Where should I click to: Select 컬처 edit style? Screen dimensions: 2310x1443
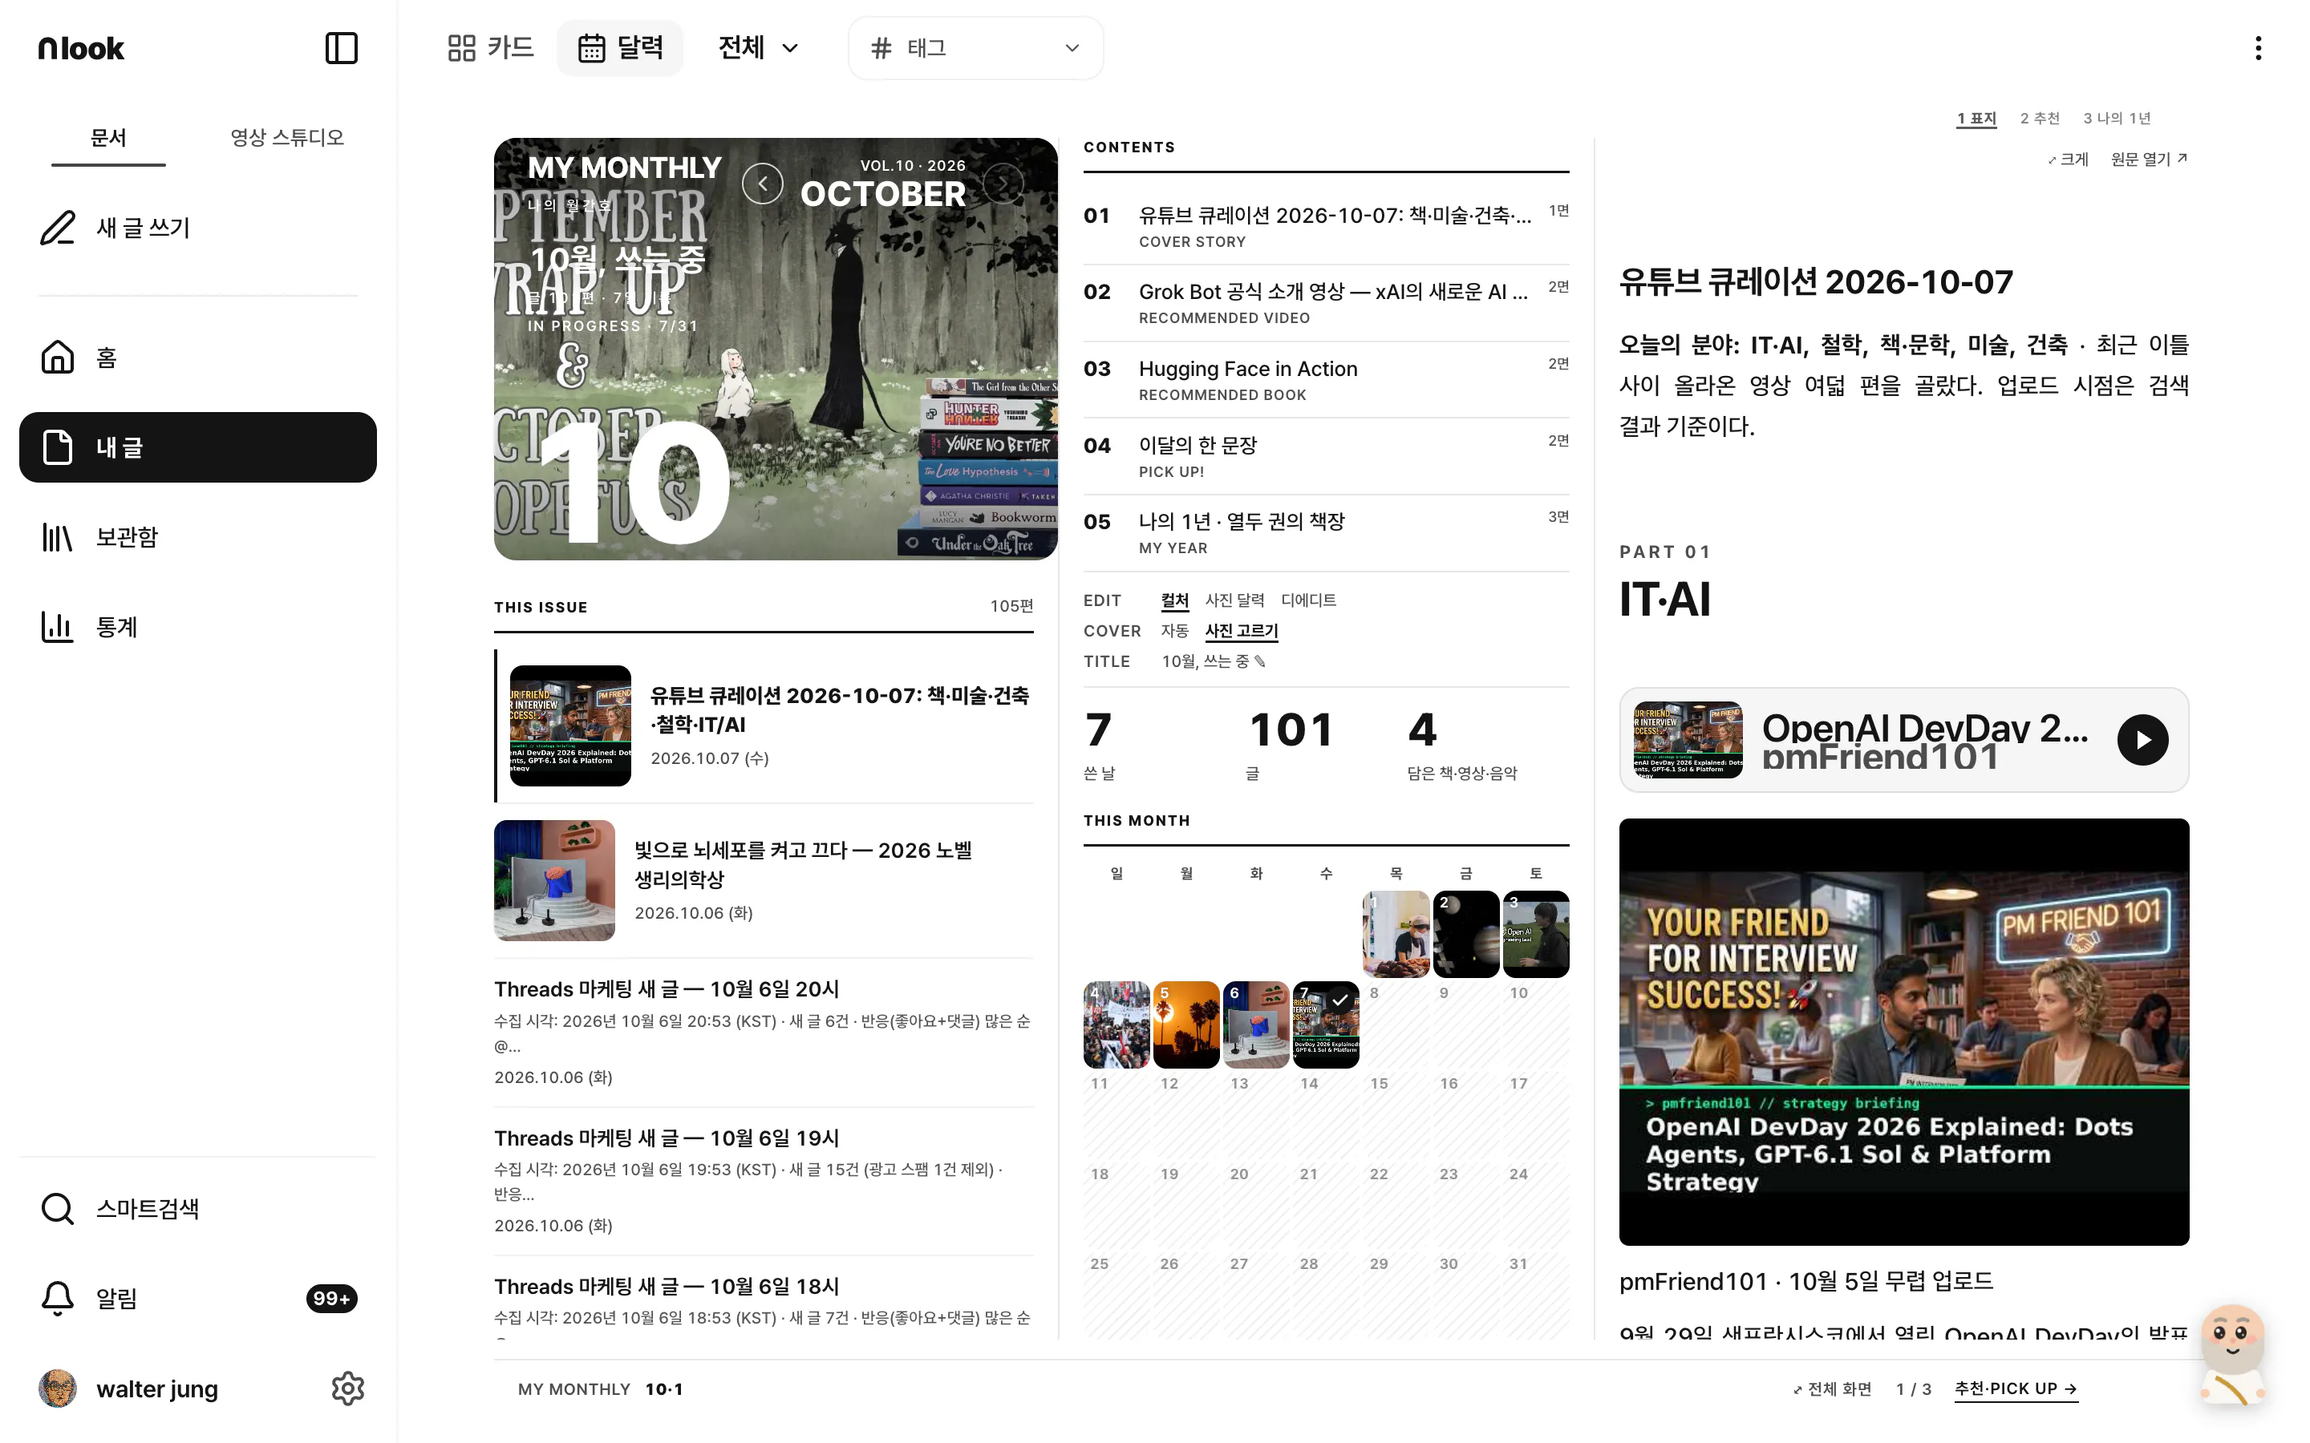pyautogui.click(x=1174, y=600)
